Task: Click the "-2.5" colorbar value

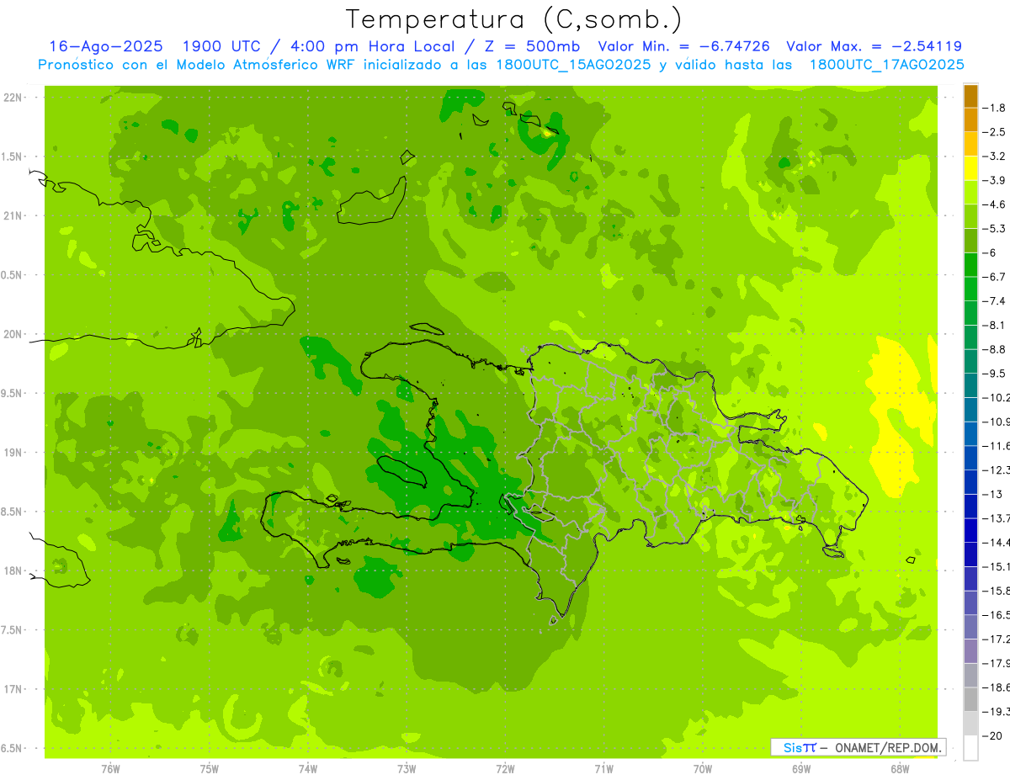Action: pos(995,132)
